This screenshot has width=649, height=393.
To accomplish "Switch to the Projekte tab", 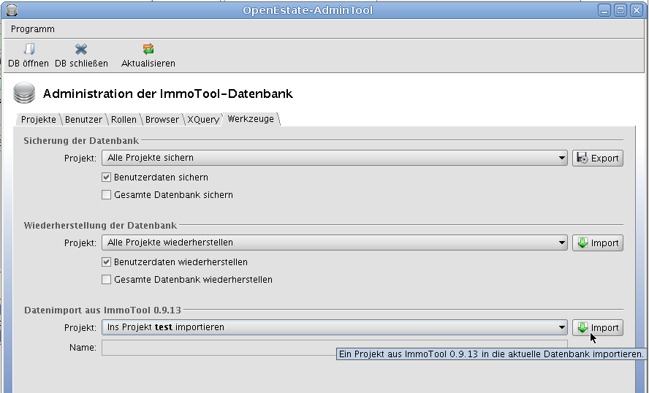I will pos(38,119).
